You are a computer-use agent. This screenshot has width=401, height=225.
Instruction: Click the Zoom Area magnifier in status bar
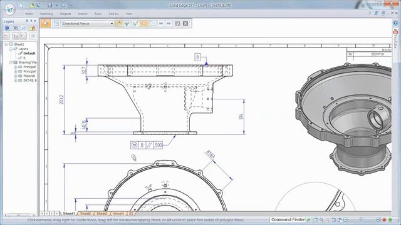click(x=321, y=219)
